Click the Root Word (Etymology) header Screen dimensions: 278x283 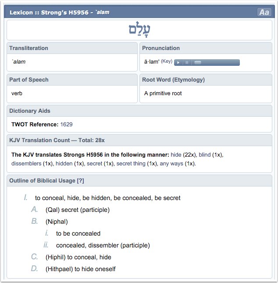click(x=174, y=80)
